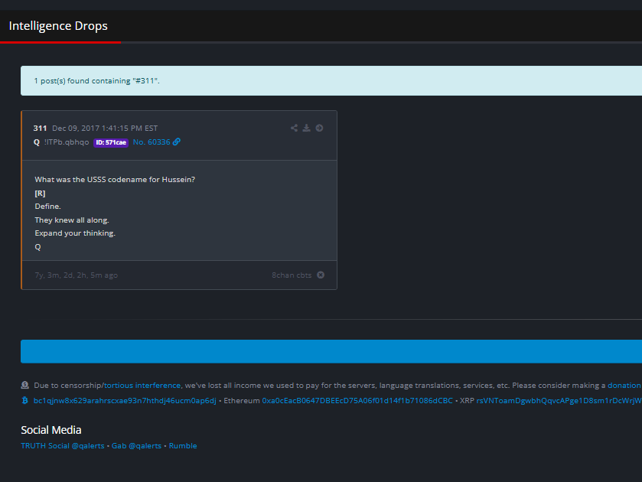Click the donation icon before the censorship notice
This screenshot has height=482, width=642.
(x=25, y=385)
